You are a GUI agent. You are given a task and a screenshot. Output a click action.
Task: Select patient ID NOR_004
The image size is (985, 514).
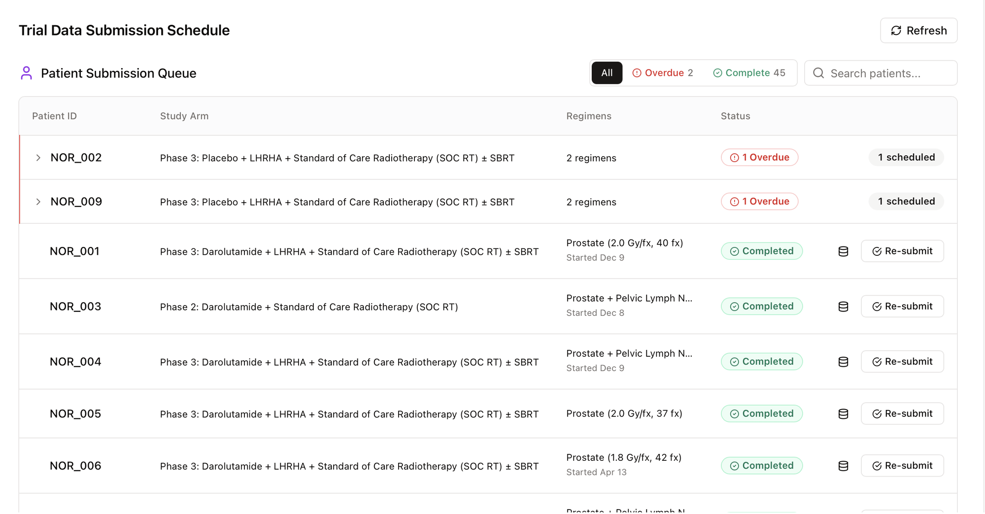point(75,362)
